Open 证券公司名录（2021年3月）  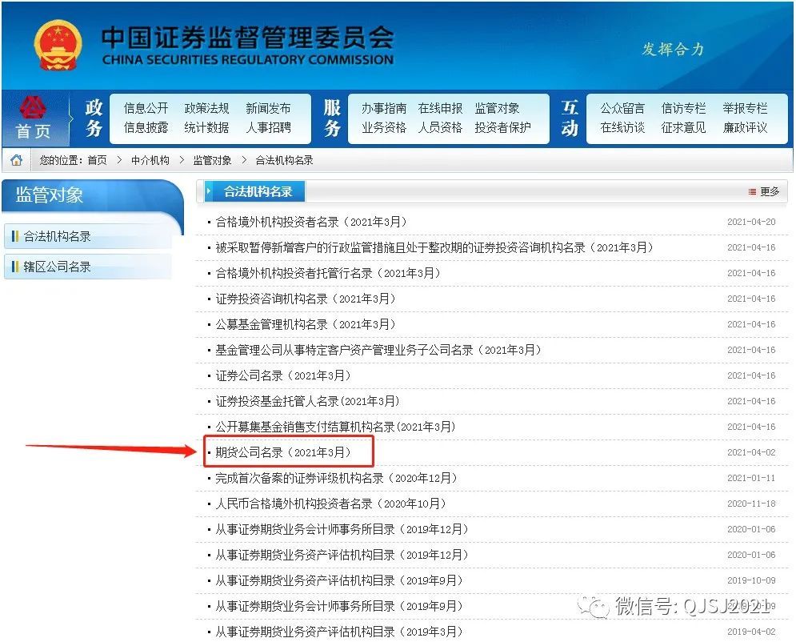[x=283, y=375]
